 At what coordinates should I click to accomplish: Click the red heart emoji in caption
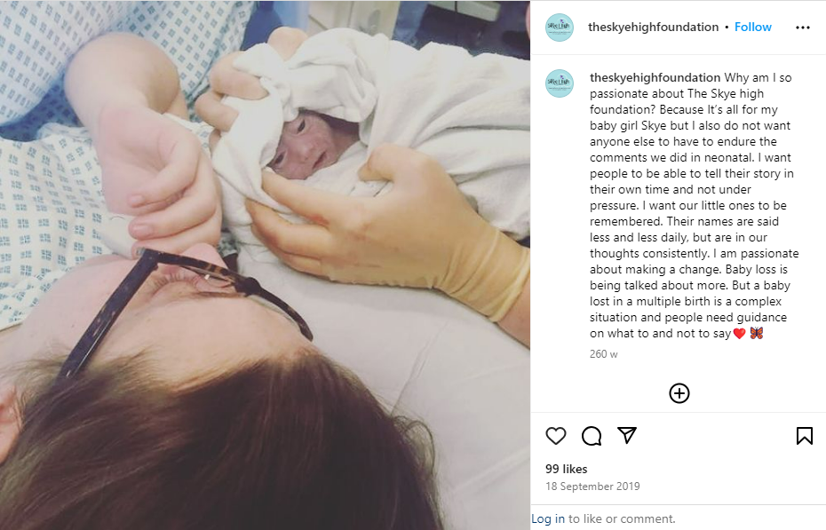[739, 333]
